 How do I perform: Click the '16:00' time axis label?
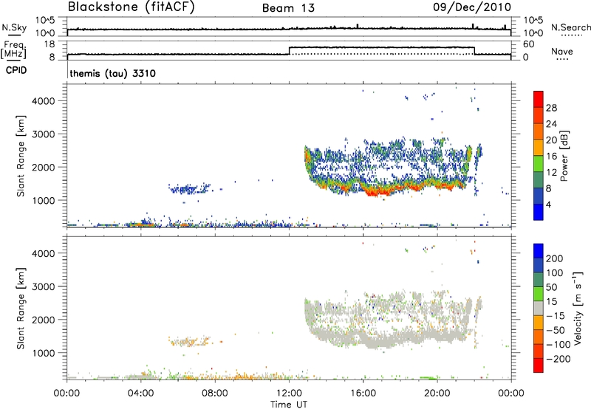coord(363,393)
